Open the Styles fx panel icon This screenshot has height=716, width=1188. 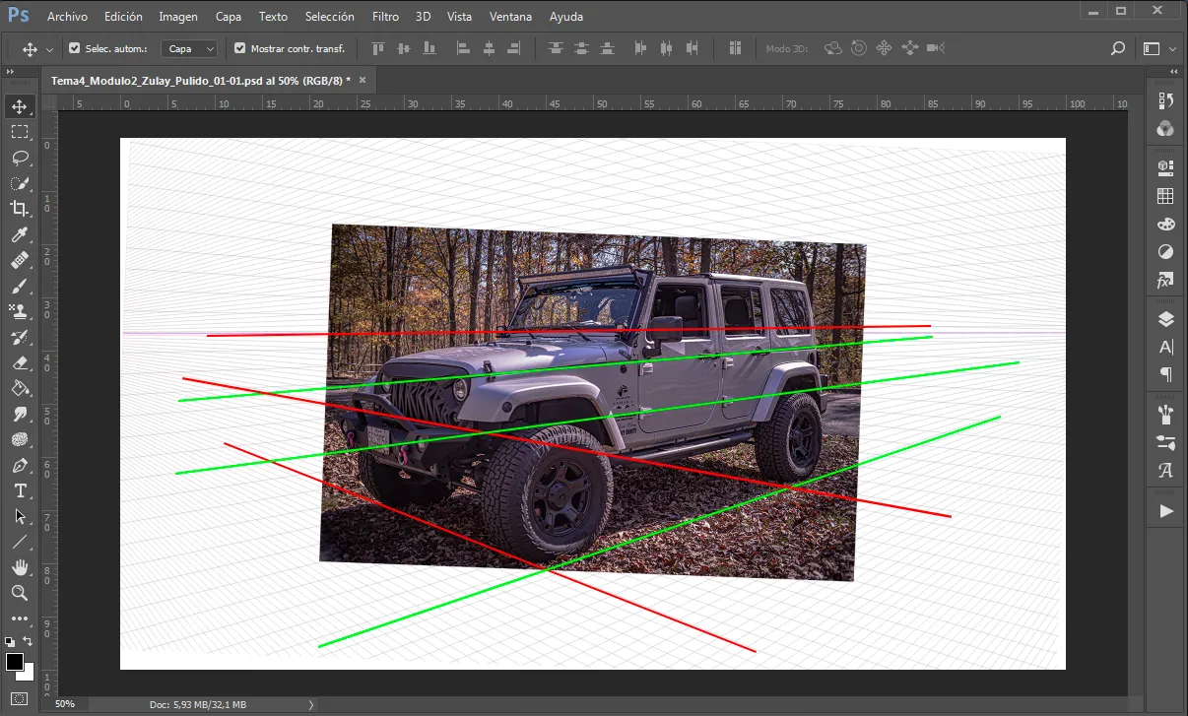pos(1166,281)
